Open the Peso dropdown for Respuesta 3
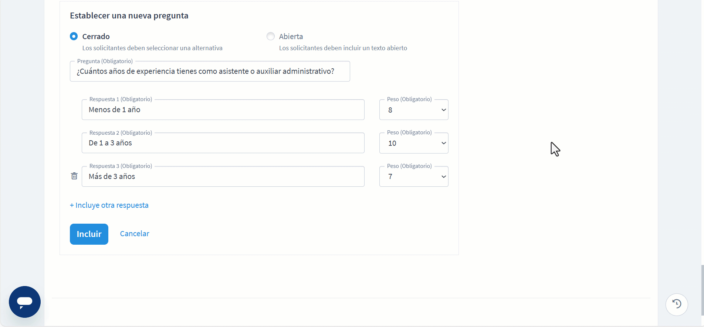 [414, 177]
